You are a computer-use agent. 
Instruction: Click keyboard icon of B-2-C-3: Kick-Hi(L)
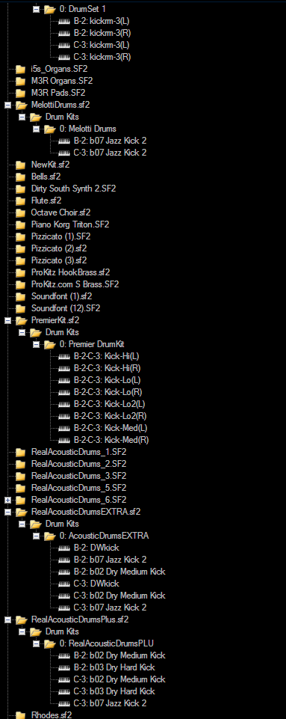[x=64, y=356]
